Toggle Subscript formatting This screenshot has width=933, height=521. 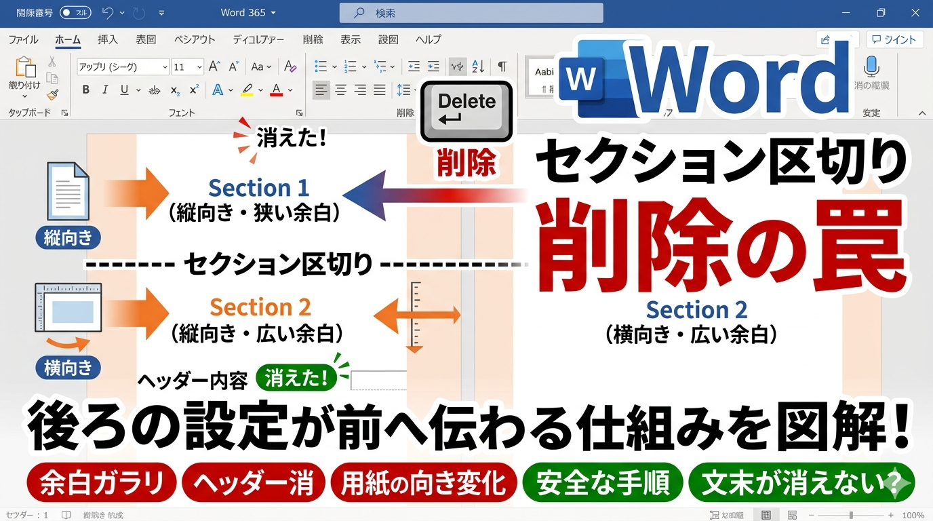[175, 90]
